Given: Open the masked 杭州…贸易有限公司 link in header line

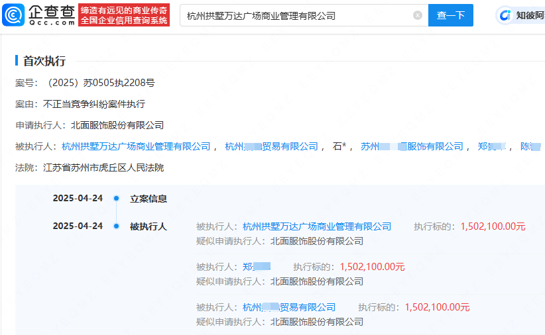Looking at the screenshot, I should [271, 146].
